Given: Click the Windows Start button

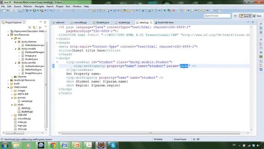Looking at the screenshot, I should click(5, 145).
